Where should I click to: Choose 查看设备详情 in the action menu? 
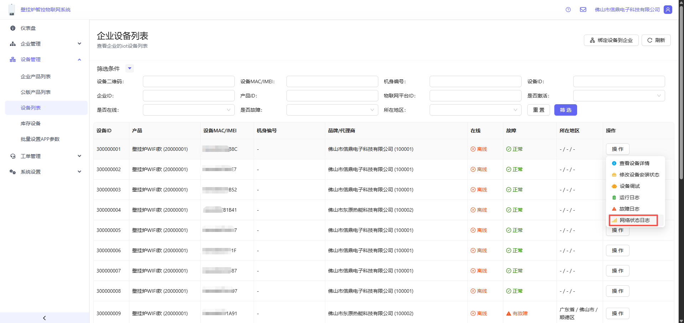pyautogui.click(x=634, y=163)
